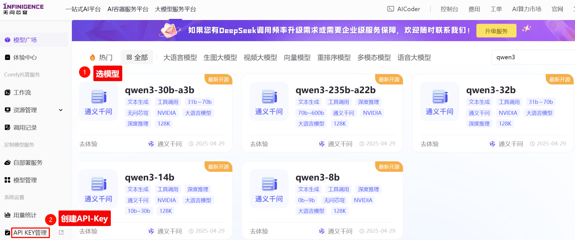Click the 70b~600b tag on qwen3-235b-a22b

(x=311, y=113)
